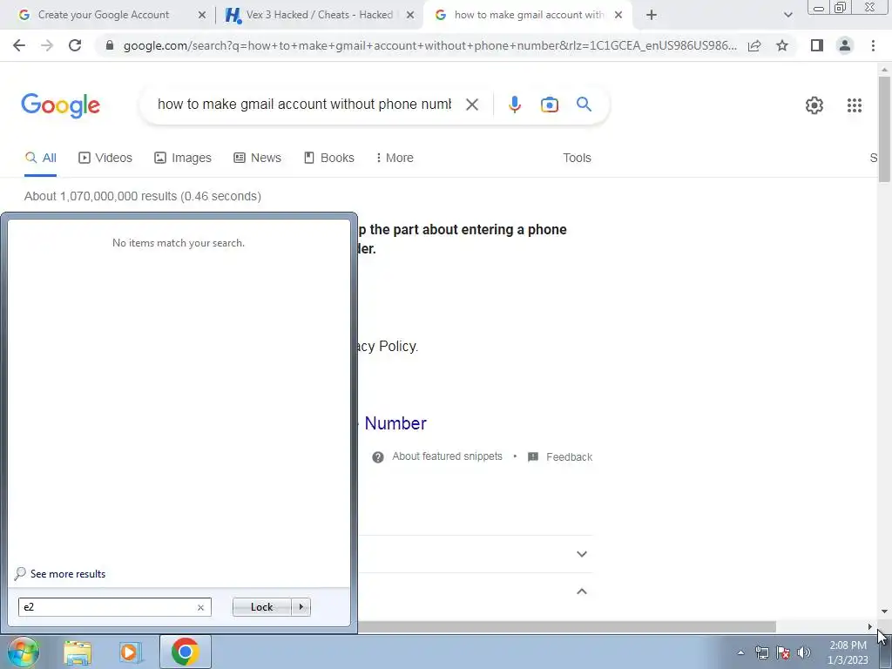Filter results by Videos
This screenshot has height=669, width=892.
tap(105, 159)
